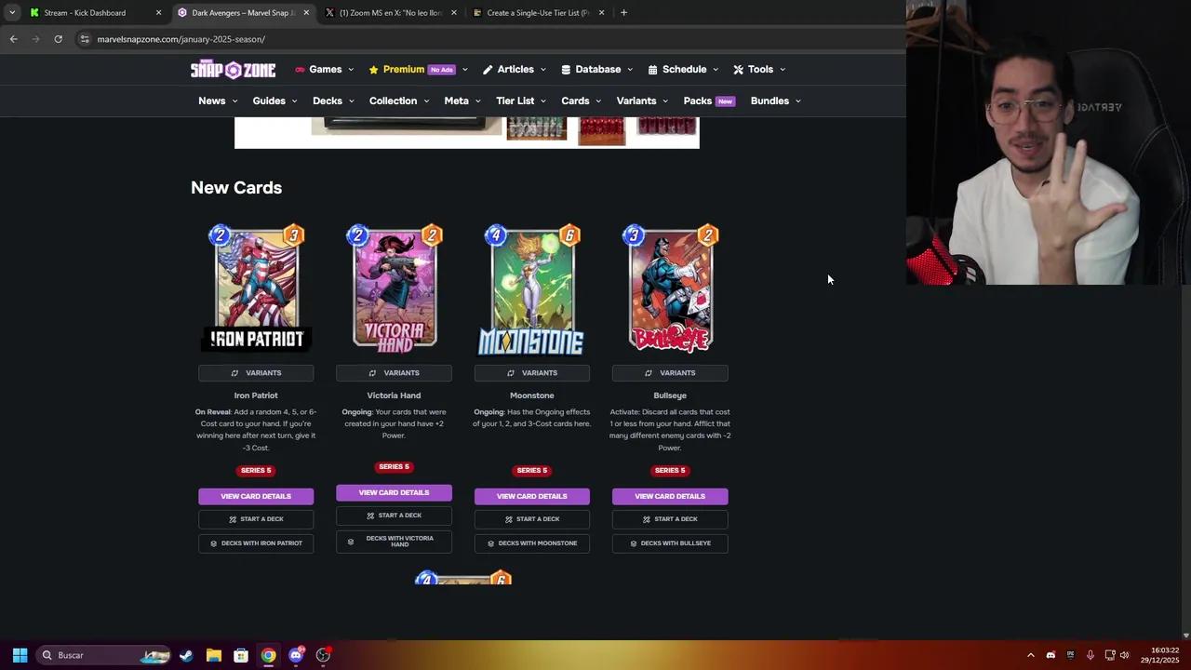The height and width of the screenshot is (670, 1191).
Task: Show Variants for Victoria Hand
Action: (394, 373)
